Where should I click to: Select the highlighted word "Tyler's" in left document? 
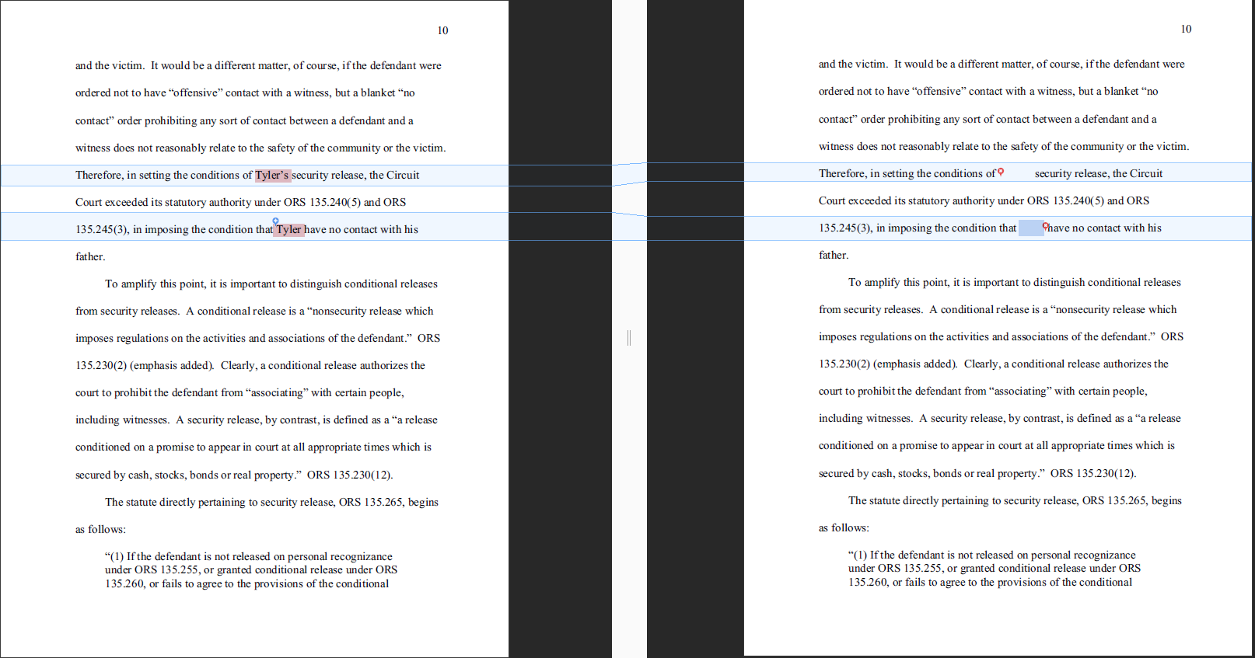272,176
